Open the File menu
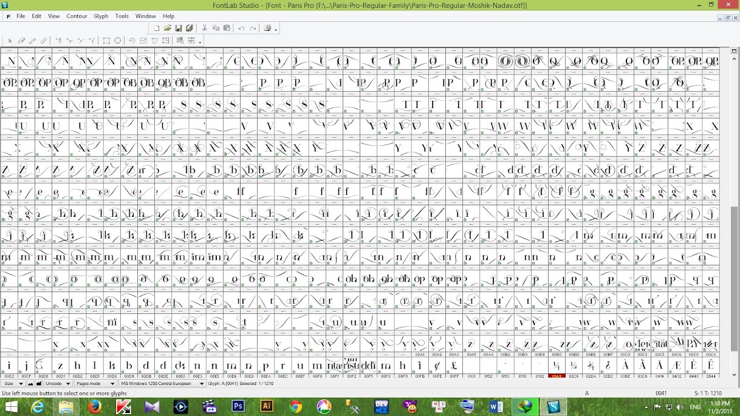Screen dimensions: 740x416 point(21,16)
